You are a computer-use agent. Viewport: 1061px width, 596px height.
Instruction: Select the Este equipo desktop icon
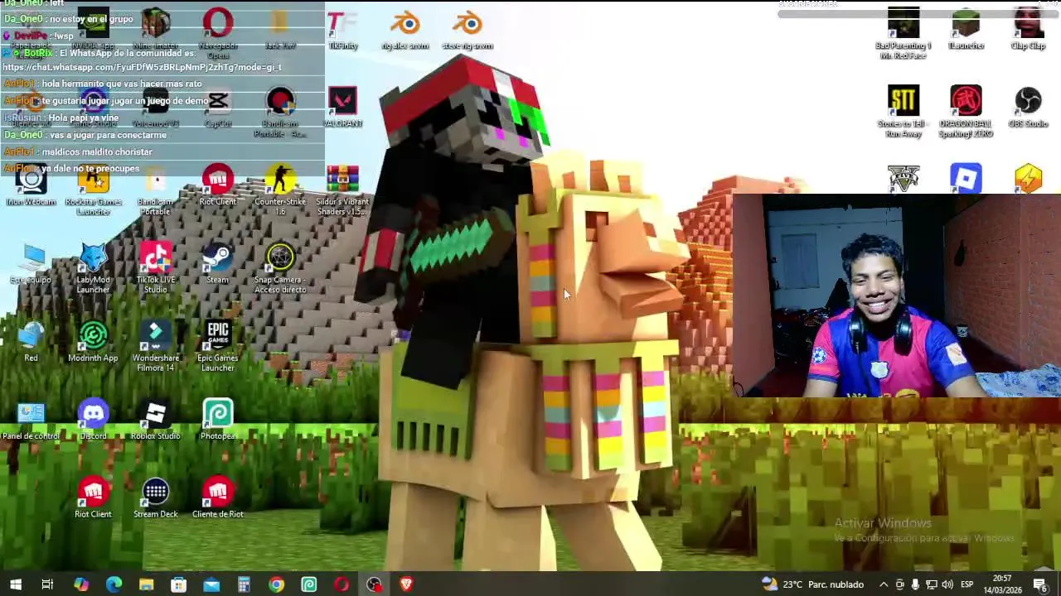31,265
